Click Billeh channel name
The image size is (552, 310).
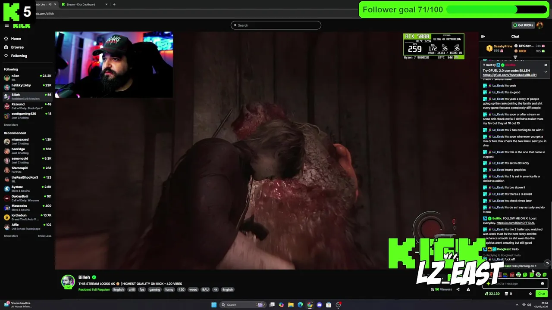point(84,278)
